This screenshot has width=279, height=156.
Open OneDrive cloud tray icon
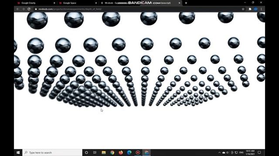coord(224,153)
